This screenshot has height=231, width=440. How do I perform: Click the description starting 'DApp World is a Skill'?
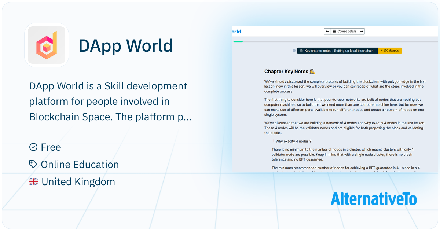(110, 102)
